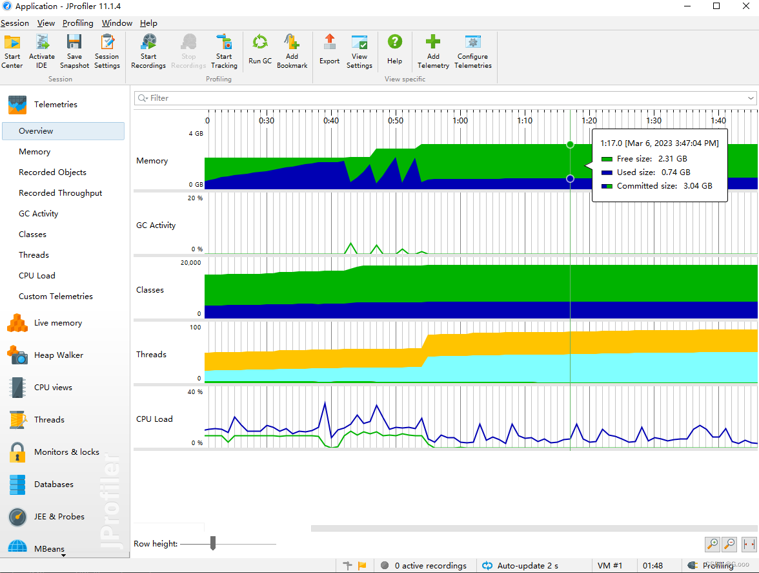Click the Classes graph row label
The width and height of the screenshot is (759, 573).
[x=150, y=290]
